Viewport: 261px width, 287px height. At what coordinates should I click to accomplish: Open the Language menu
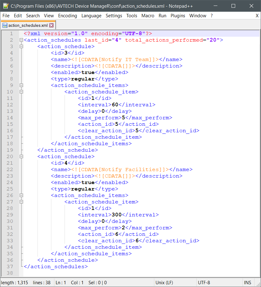pyautogui.click(x=91, y=16)
